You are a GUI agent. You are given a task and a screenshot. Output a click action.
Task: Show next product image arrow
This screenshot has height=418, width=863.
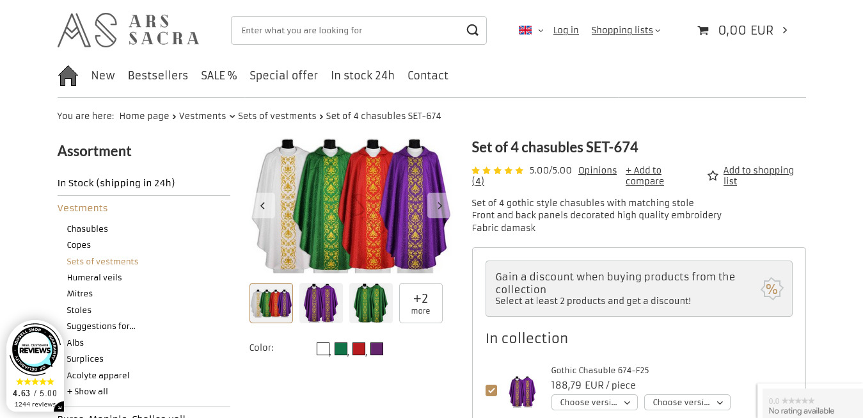[x=439, y=205]
